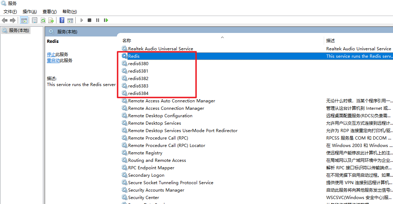The height and width of the screenshot is (204, 393).
Task: Select the redis6383 service
Action: click(138, 86)
